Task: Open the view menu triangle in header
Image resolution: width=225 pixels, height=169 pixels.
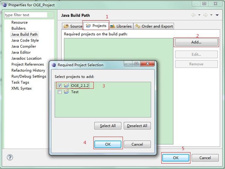Action: [x=217, y=15]
